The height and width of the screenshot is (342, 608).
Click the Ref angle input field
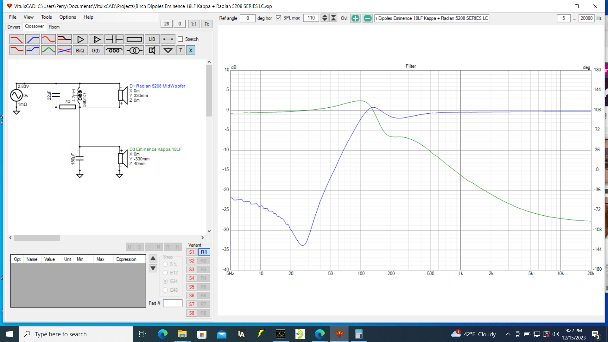pyautogui.click(x=248, y=18)
